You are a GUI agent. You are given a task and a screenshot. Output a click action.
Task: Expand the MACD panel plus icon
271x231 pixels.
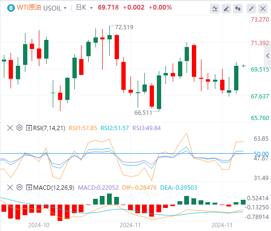coord(29,187)
